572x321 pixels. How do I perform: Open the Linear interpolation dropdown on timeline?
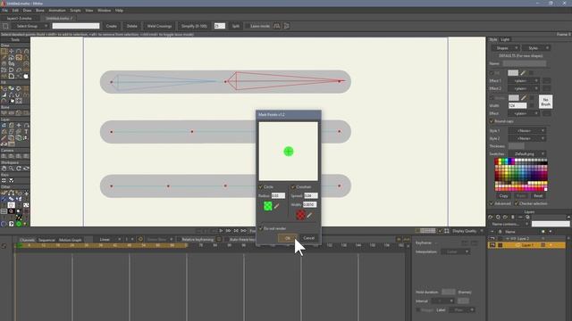(x=108, y=240)
